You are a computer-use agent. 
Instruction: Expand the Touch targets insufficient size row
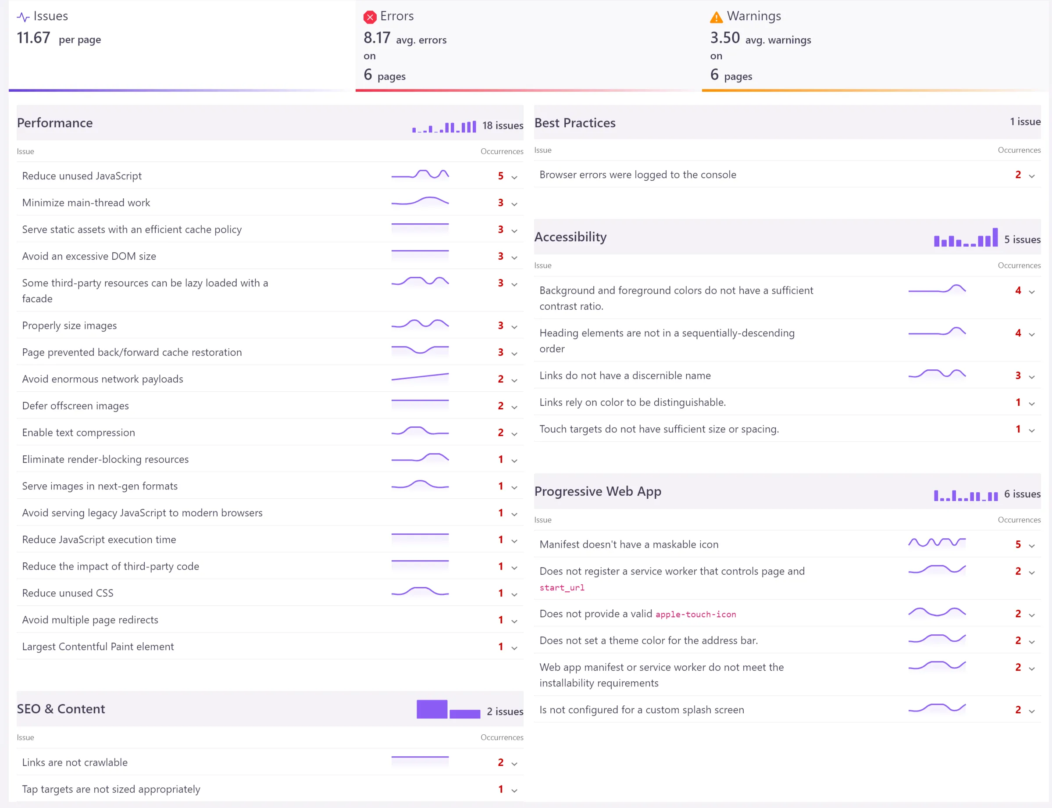[1031, 430]
